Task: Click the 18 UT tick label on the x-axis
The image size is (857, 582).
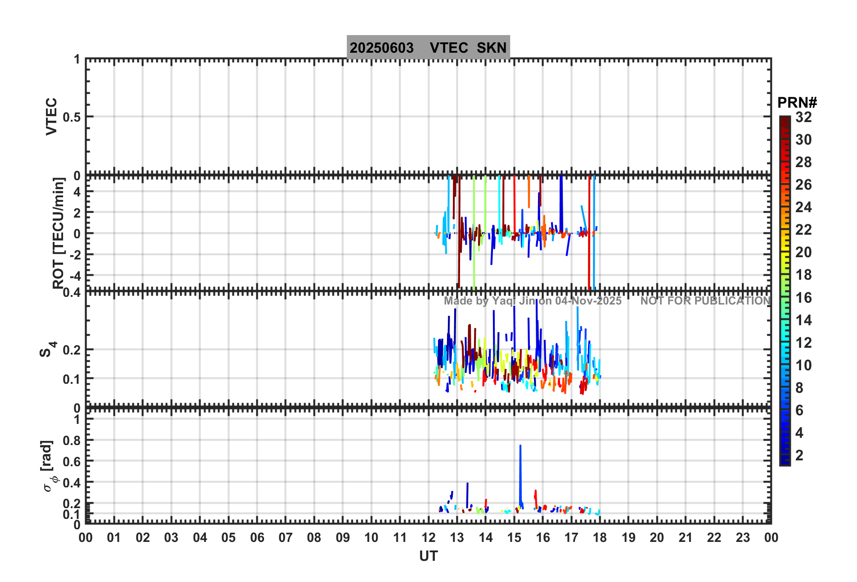Action: click(x=600, y=537)
